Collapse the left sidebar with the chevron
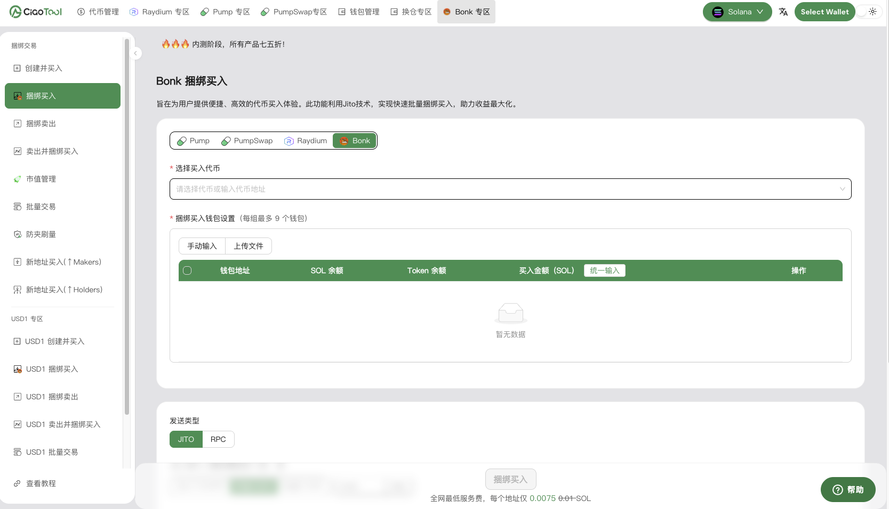 tap(137, 53)
